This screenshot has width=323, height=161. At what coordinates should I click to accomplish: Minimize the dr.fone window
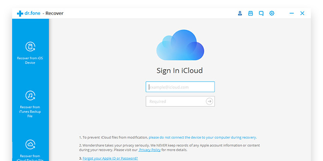point(292,13)
